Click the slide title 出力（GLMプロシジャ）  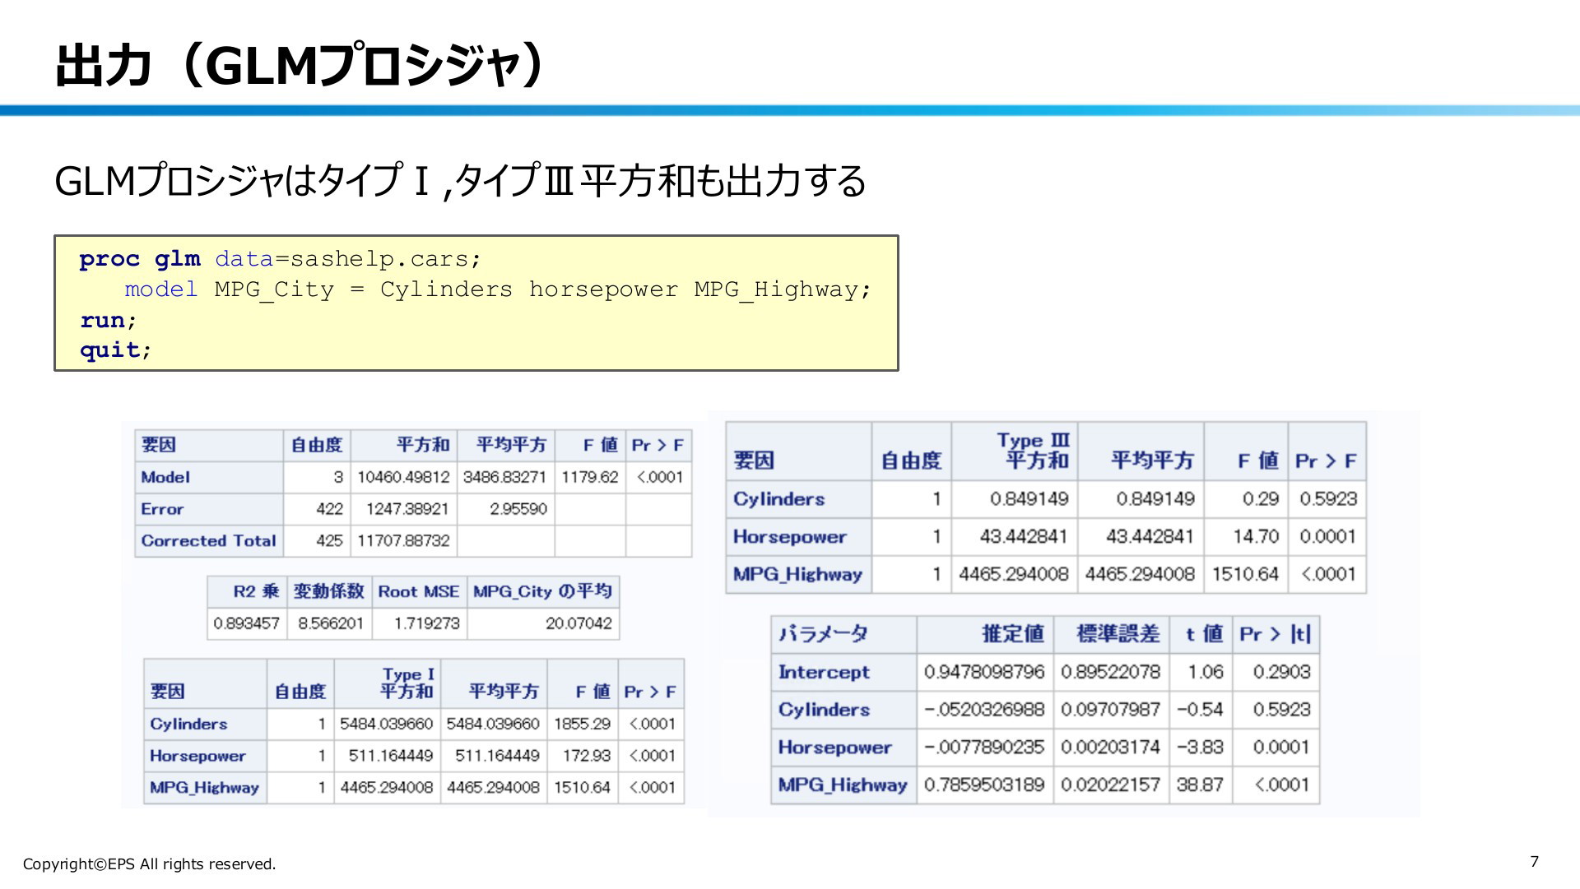pos(300,65)
